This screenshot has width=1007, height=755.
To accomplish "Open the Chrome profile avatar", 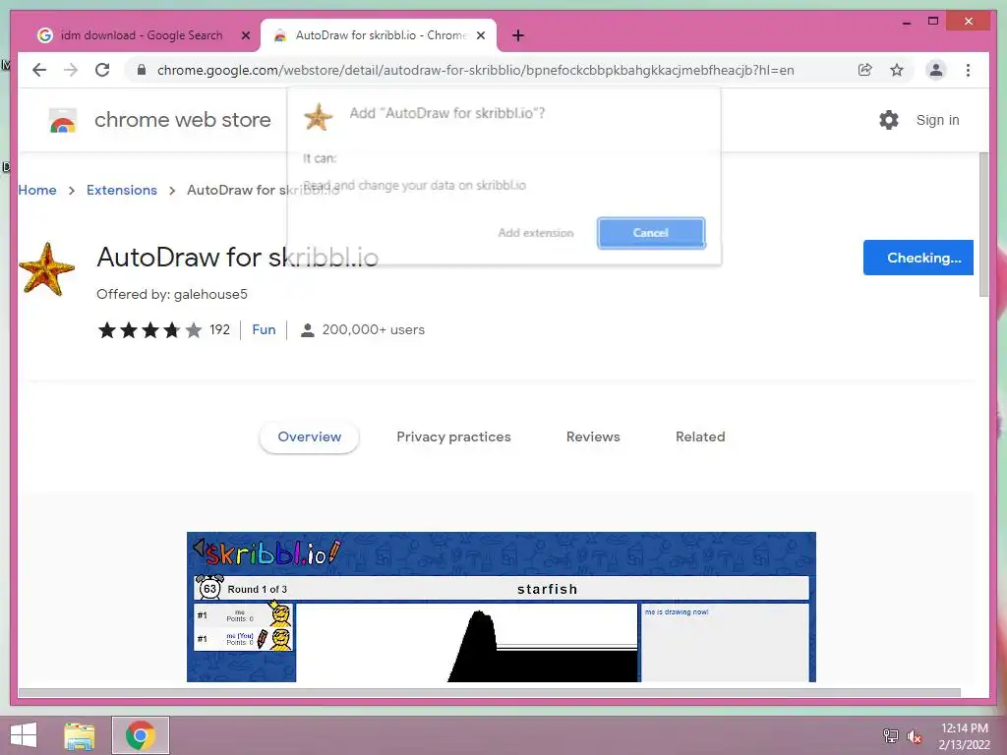I will click(x=936, y=70).
